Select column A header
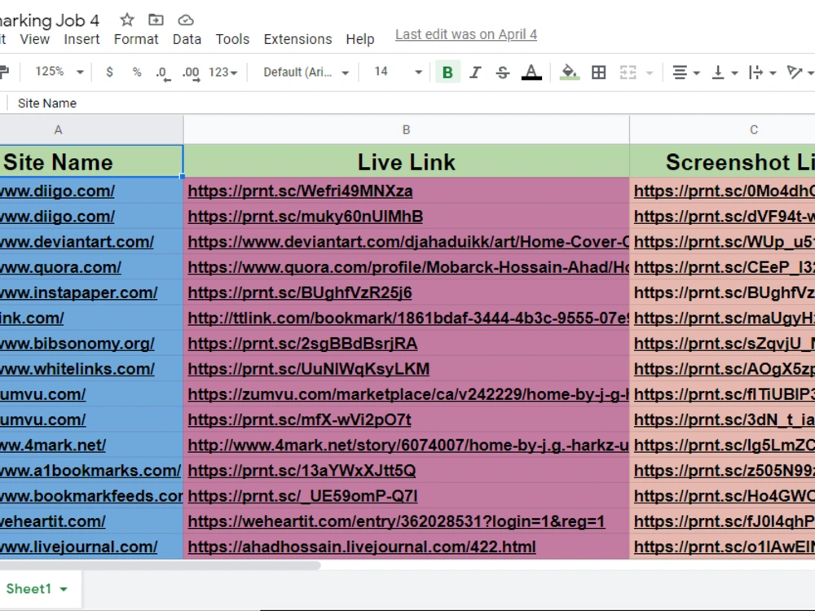Image resolution: width=815 pixels, height=611 pixels. pos(91,130)
